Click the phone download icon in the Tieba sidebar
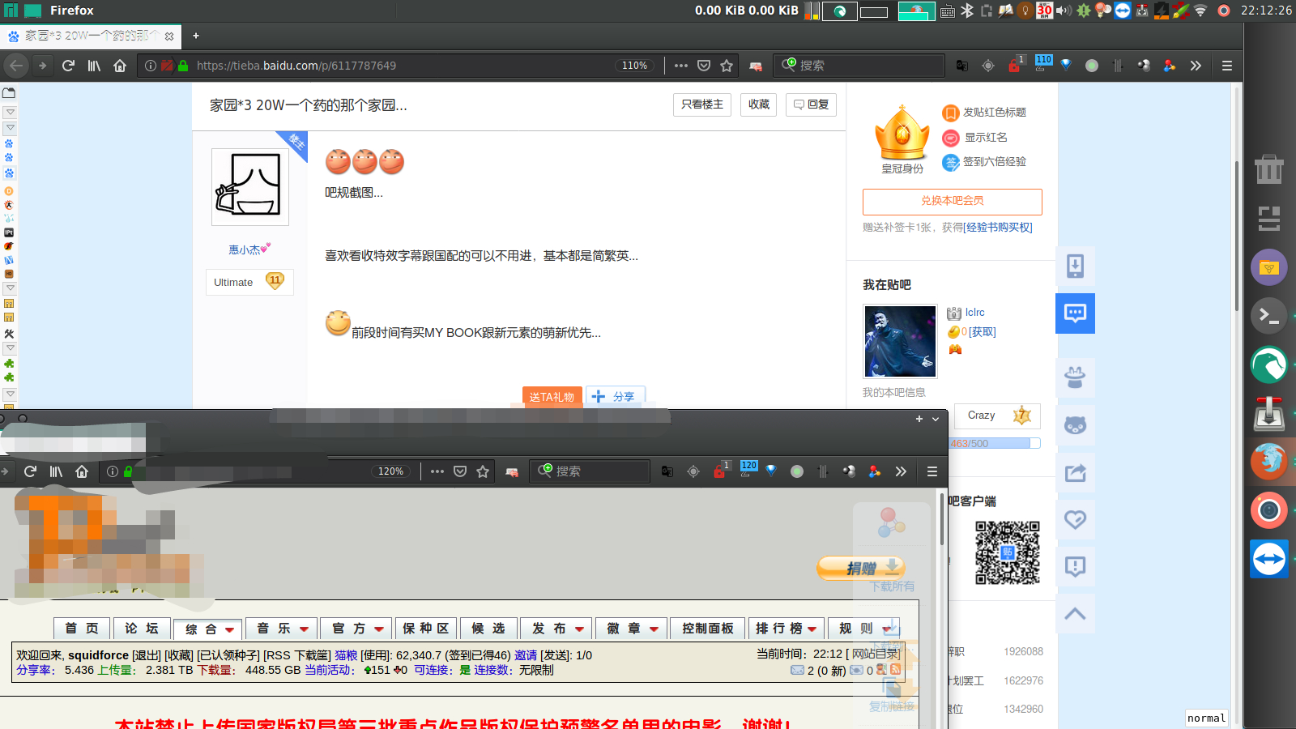 coord(1075,266)
